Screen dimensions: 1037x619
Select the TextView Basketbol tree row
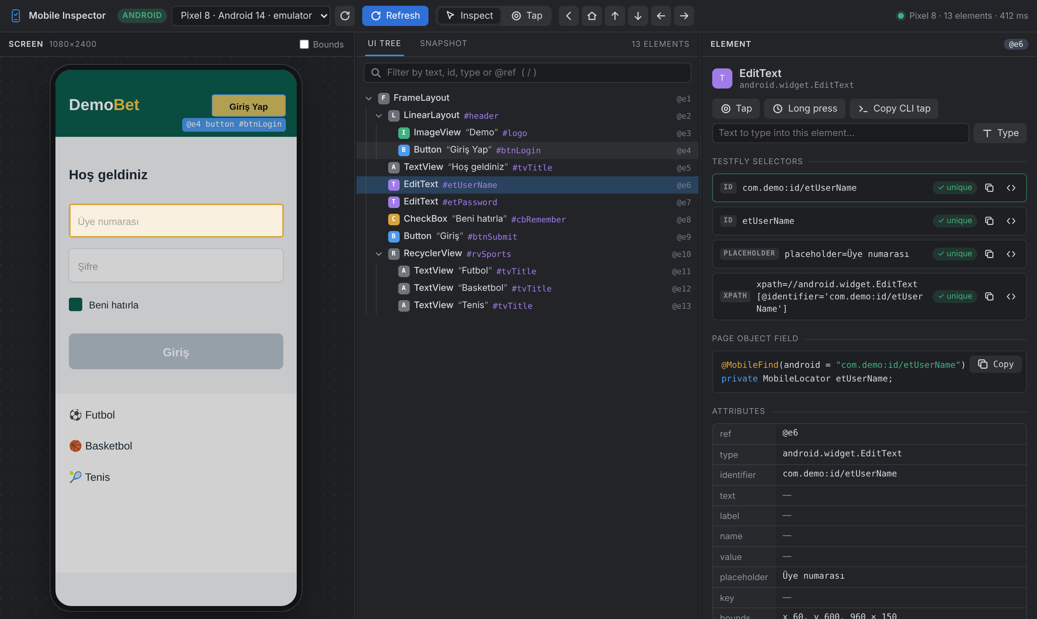tap(527, 288)
